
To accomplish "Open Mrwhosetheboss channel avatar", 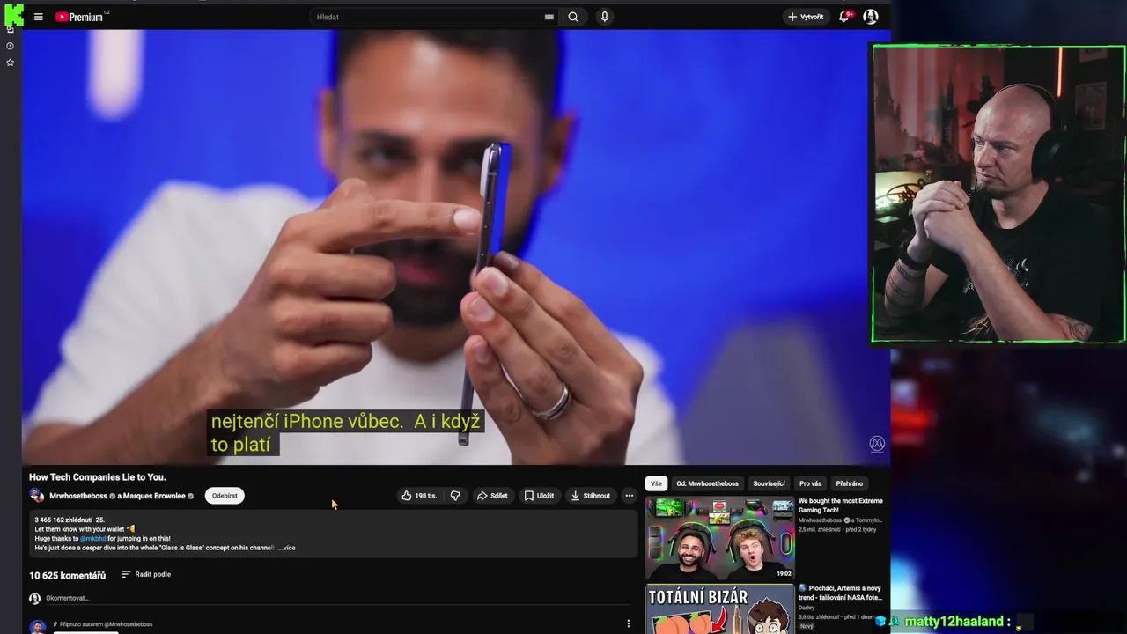I will point(36,496).
